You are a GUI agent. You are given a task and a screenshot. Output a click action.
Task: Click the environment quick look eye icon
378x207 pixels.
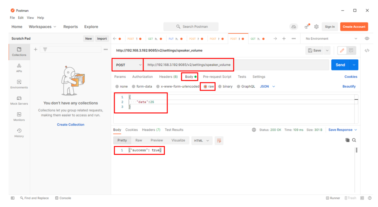(x=367, y=39)
